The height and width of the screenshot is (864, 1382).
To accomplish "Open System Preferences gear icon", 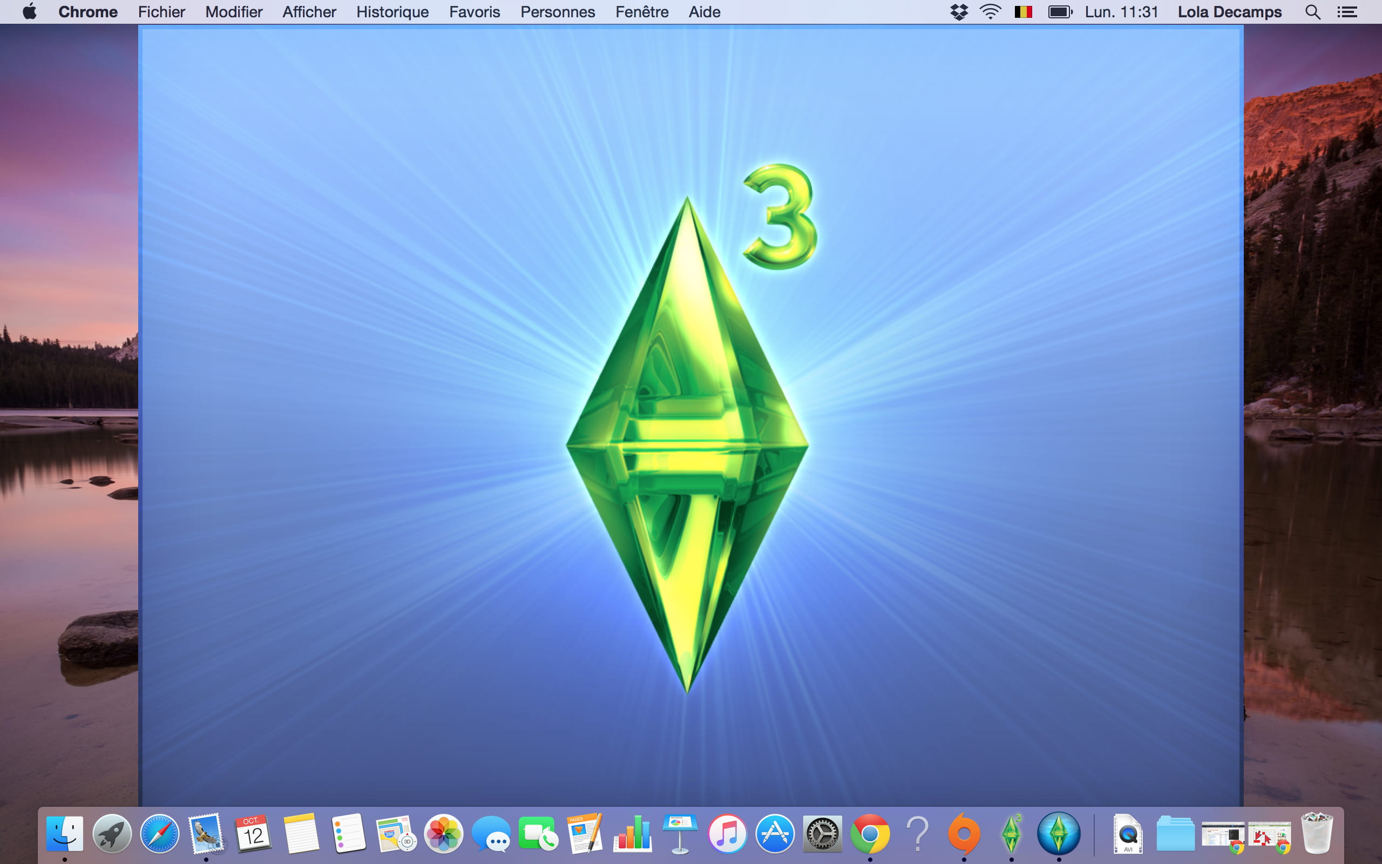I will click(822, 834).
